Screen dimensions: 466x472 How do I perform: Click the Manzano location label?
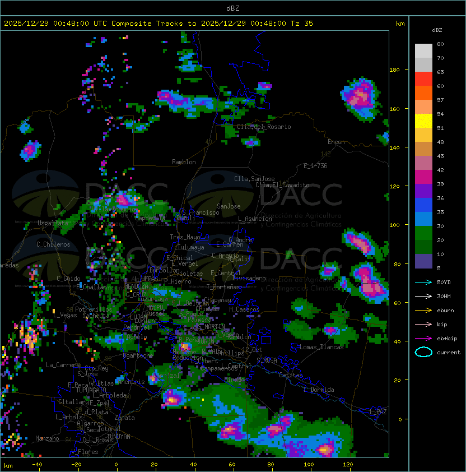[x=47, y=438]
